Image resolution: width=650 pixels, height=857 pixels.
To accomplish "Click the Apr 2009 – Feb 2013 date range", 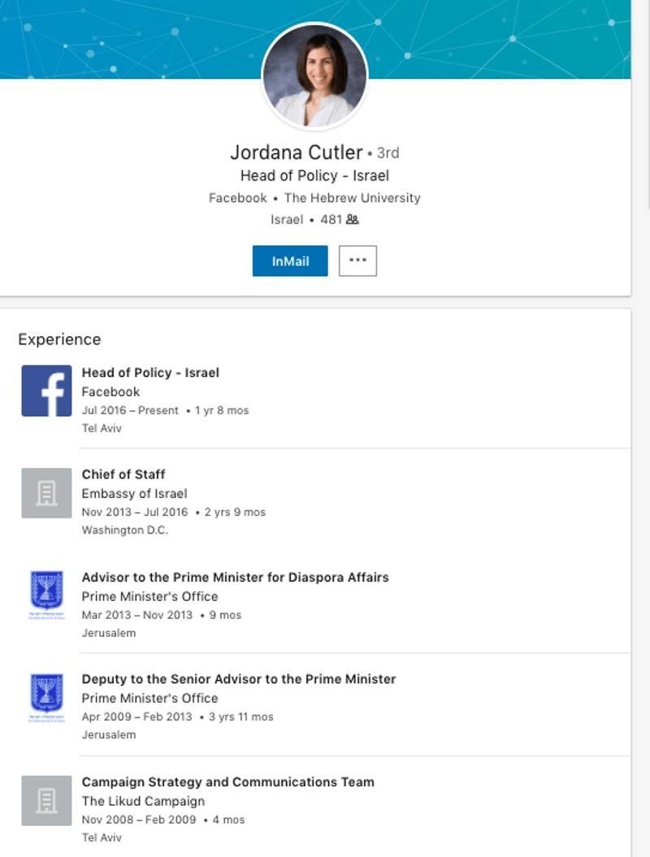I will click(x=136, y=716).
